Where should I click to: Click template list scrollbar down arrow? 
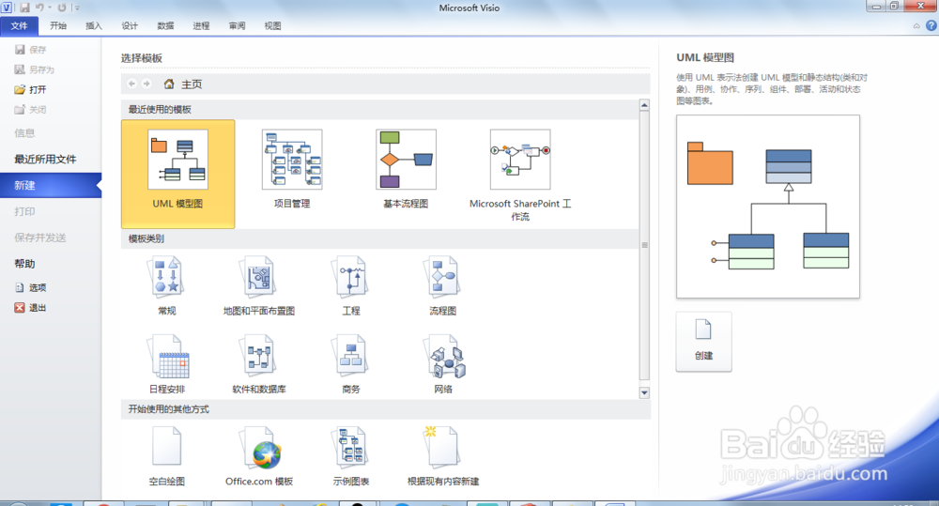644,392
